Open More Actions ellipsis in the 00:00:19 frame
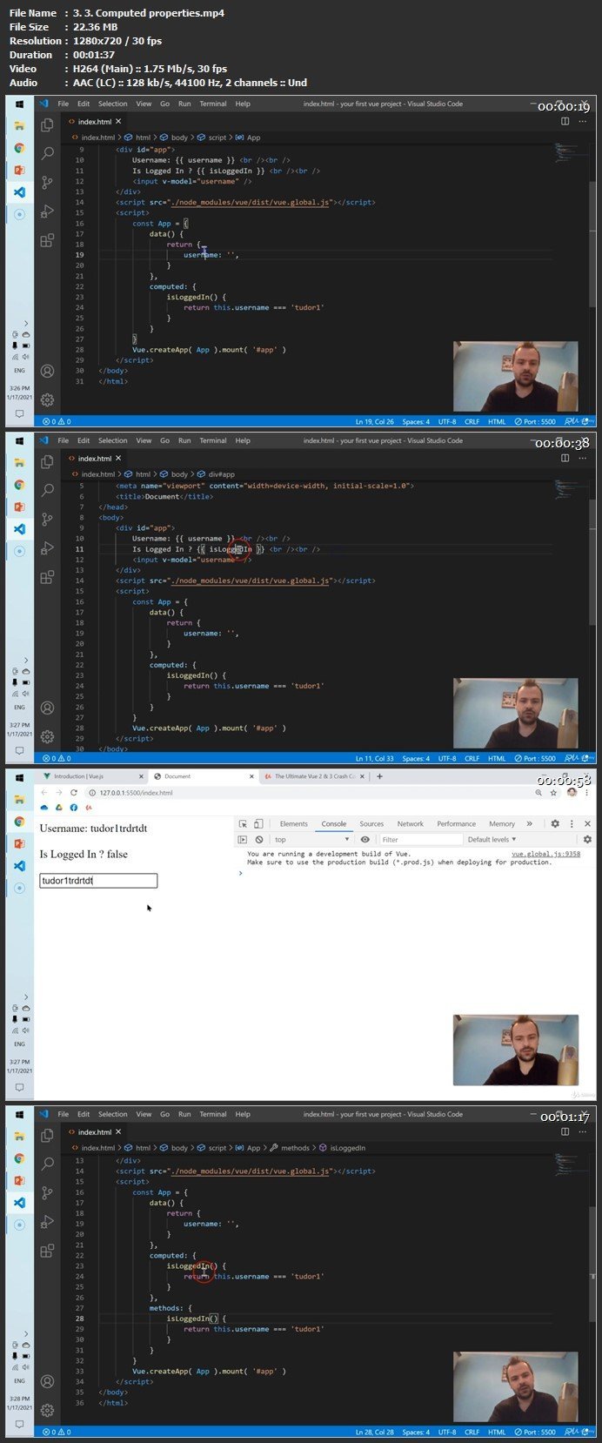 pos(585,122)
